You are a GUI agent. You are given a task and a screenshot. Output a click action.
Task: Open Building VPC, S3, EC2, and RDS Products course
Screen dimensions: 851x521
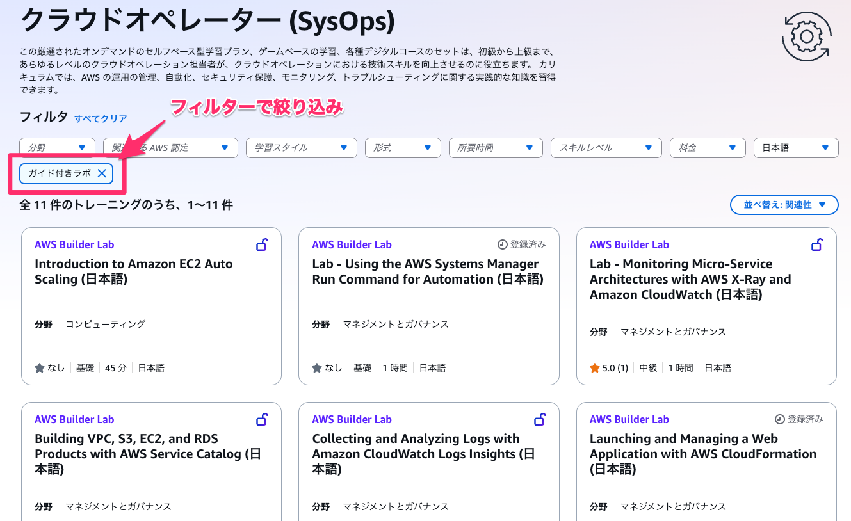147,454
